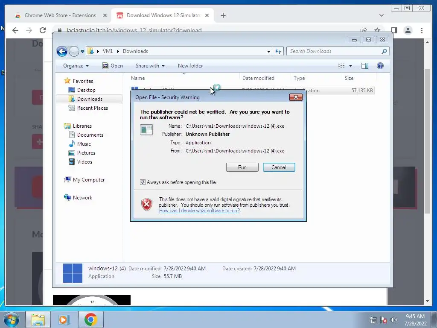Open Pictures library

click(86, 153)
